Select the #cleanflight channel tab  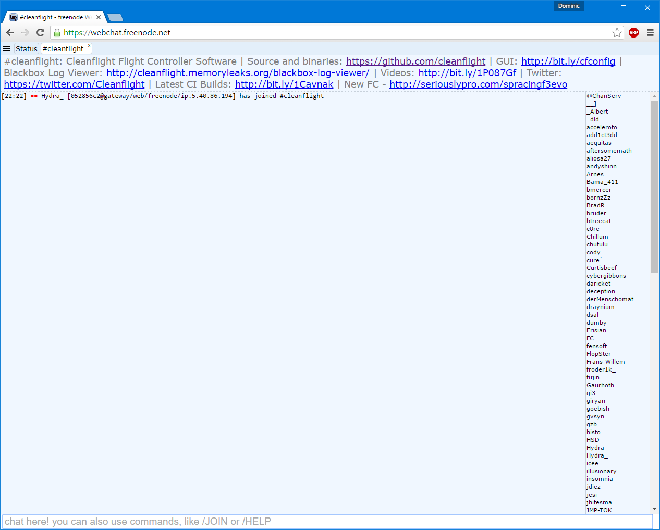(63, 48)
